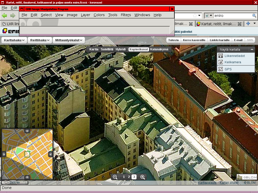The height and width of the screenshot is (193, 258).
Task: Click the BLOM logo watermark button
Action: click(x=247, y=177)
